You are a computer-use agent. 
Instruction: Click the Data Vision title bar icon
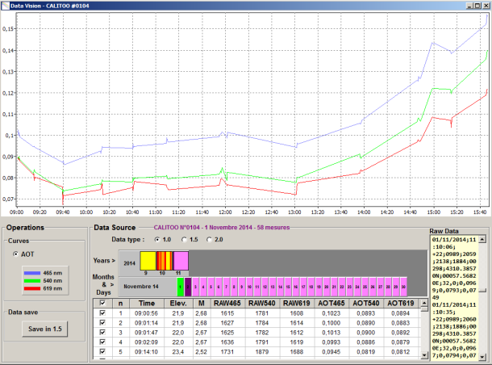[6, 5]
